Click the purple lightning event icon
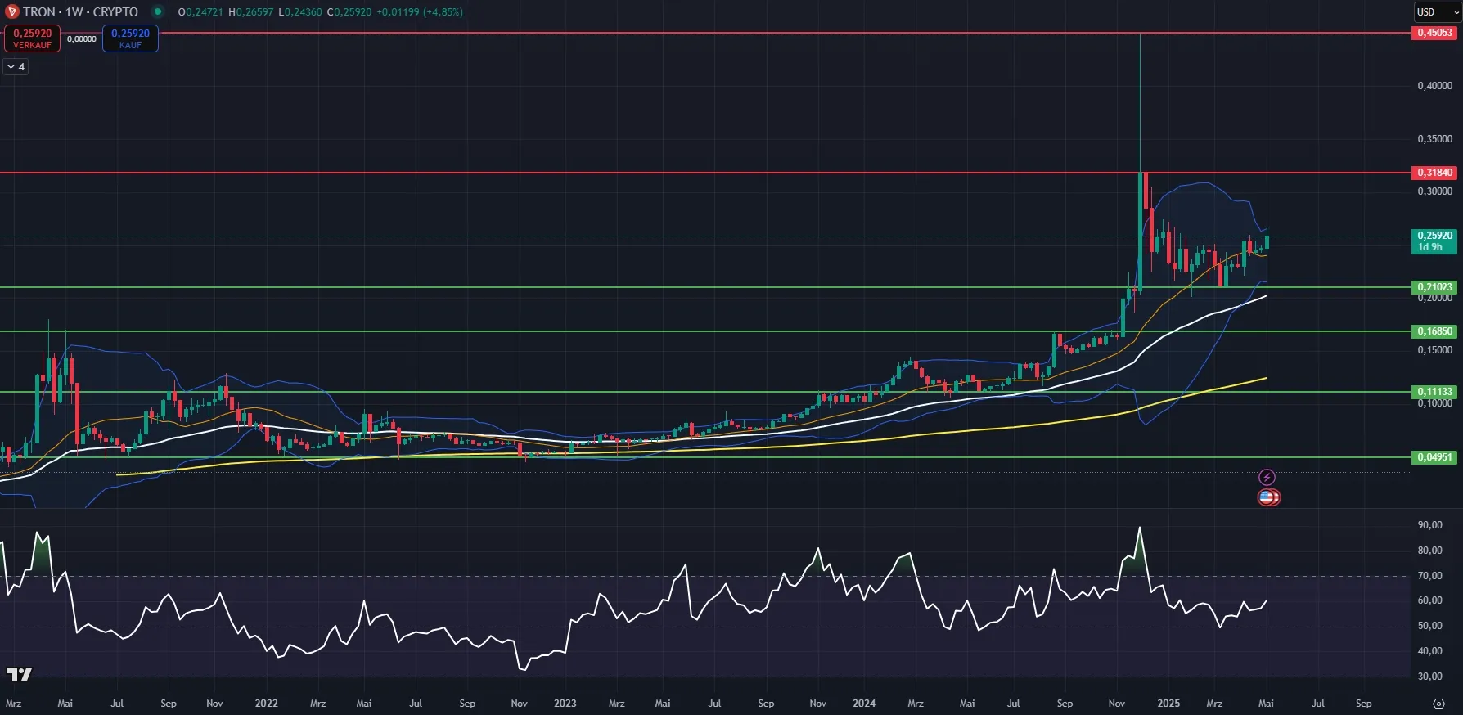Screen dimensions: 1463x715 (1267, 477)
